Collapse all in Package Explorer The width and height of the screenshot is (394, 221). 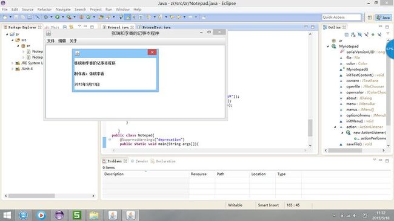tap(65, 27)
